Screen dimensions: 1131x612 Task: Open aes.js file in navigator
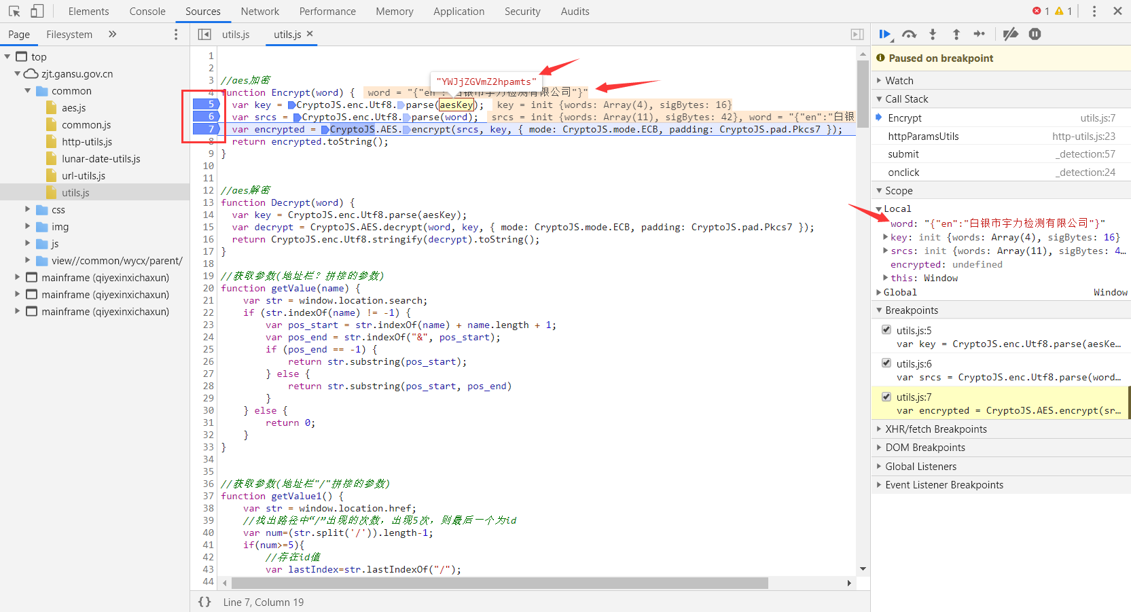[73, 108]
